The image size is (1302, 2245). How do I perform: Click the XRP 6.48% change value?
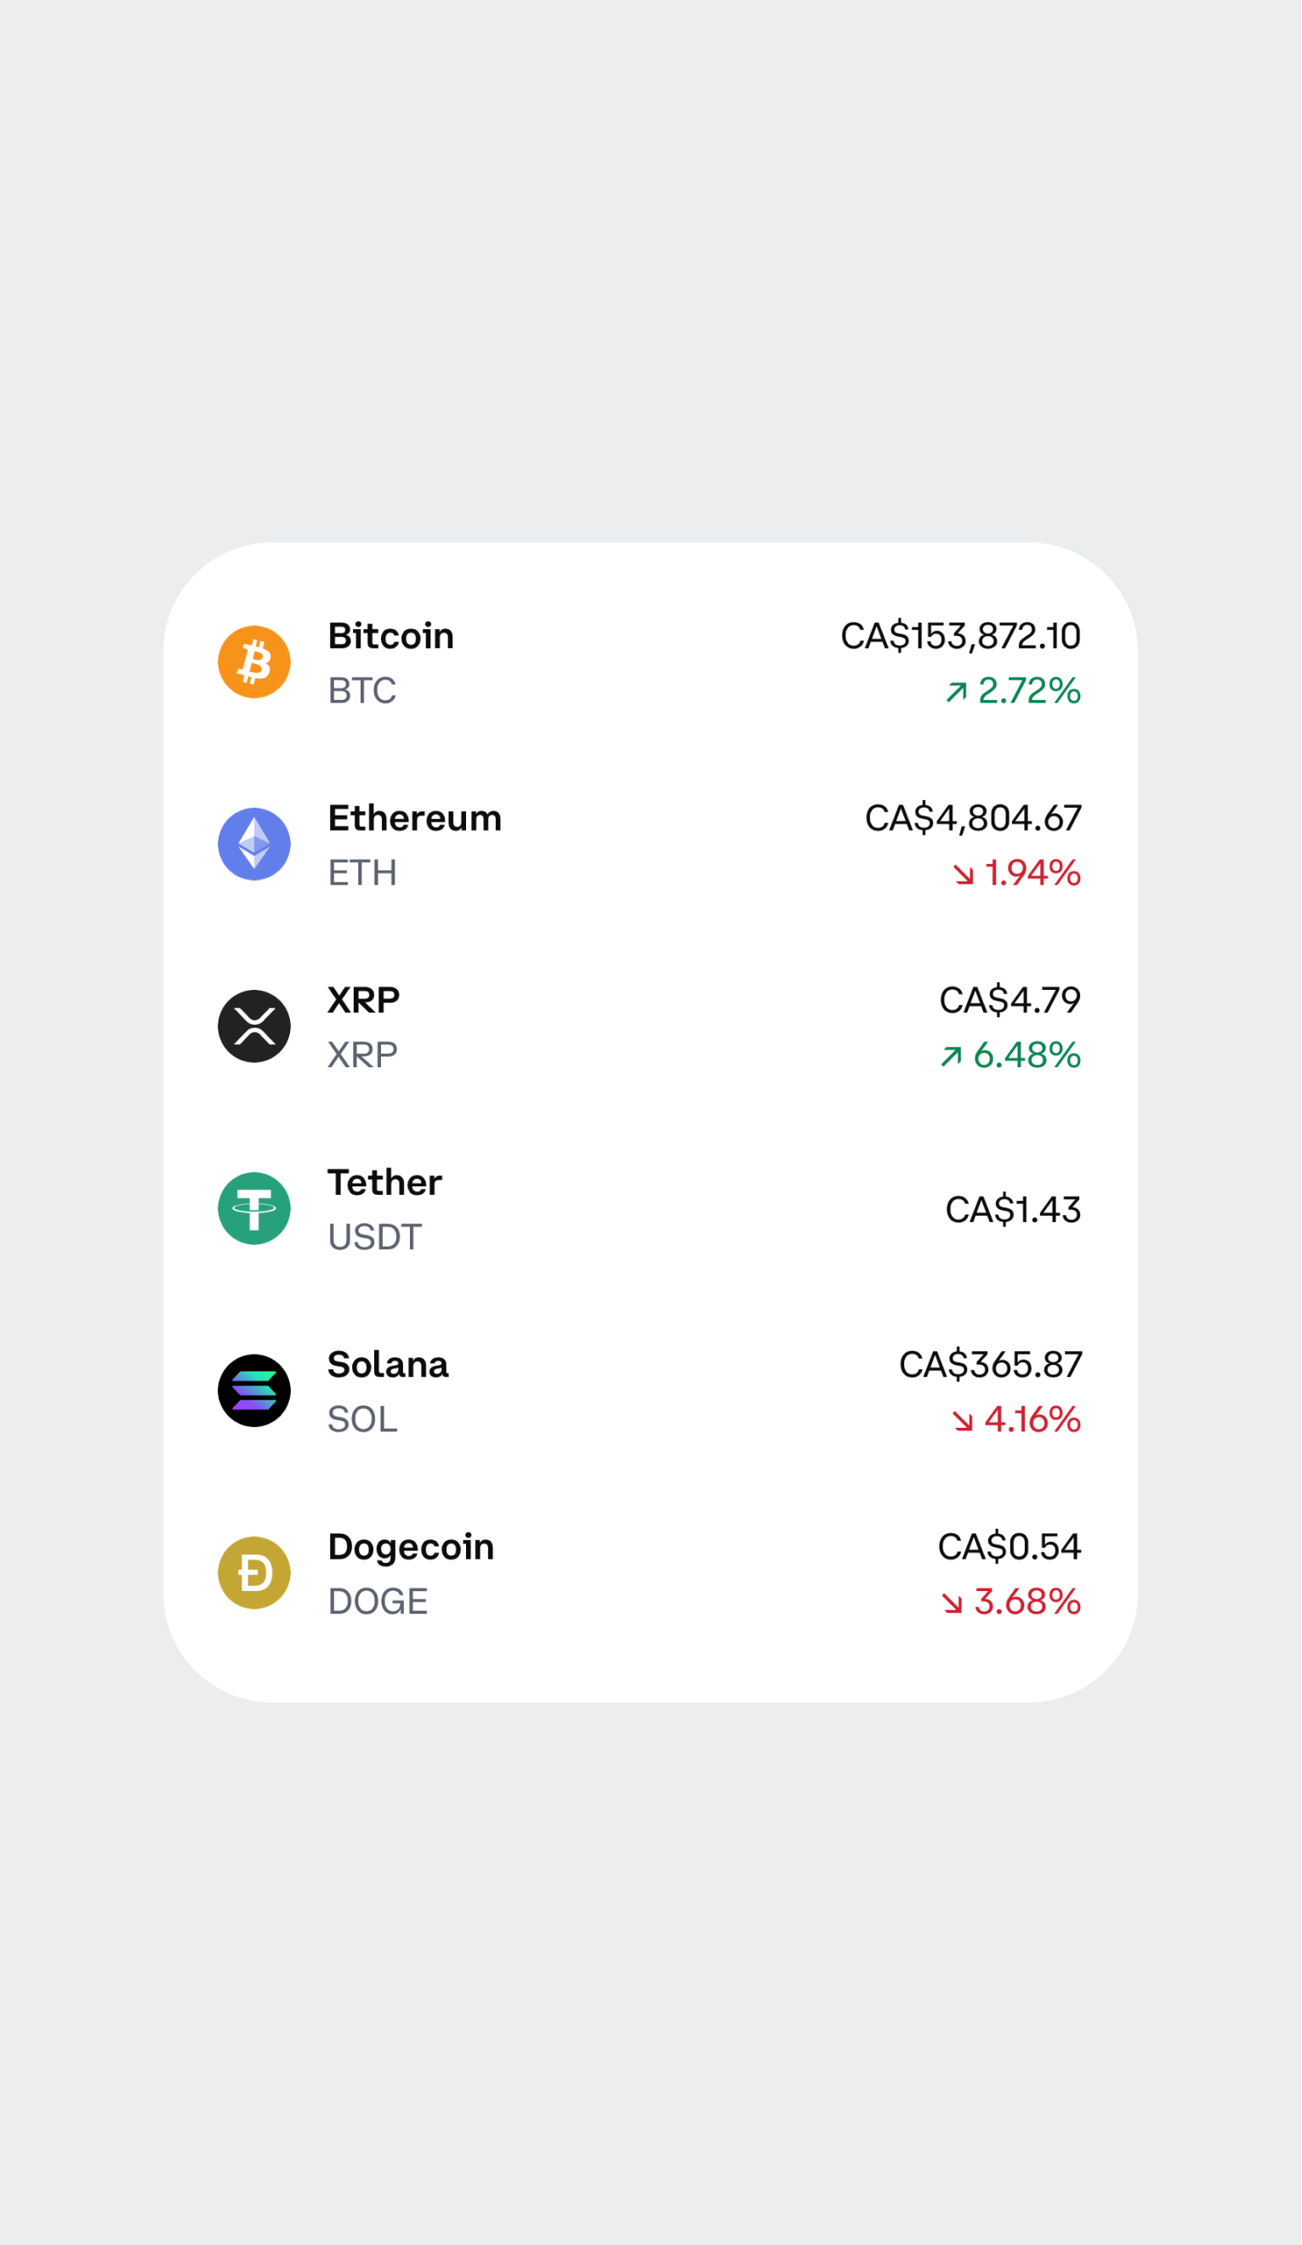pyautogui.click(x=1026, y=1055)
